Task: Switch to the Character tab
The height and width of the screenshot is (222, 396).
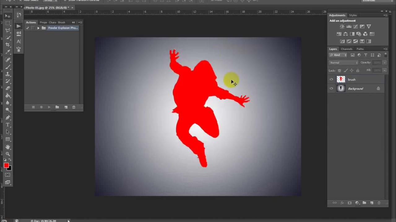Action: pyautogui.click(x=52, y=23)
